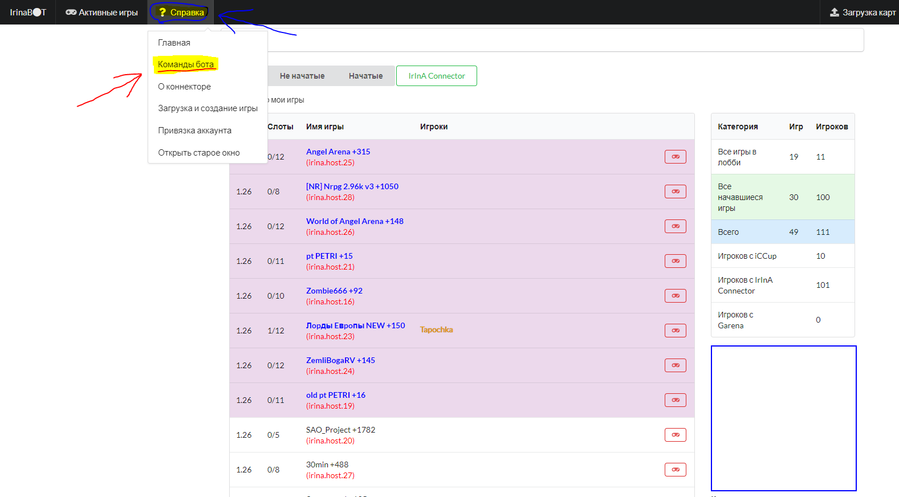This screenshot has height=497, width=899.
Task: Open the Лорды Европы NEW +150 link
Action: tap(356, 325)
